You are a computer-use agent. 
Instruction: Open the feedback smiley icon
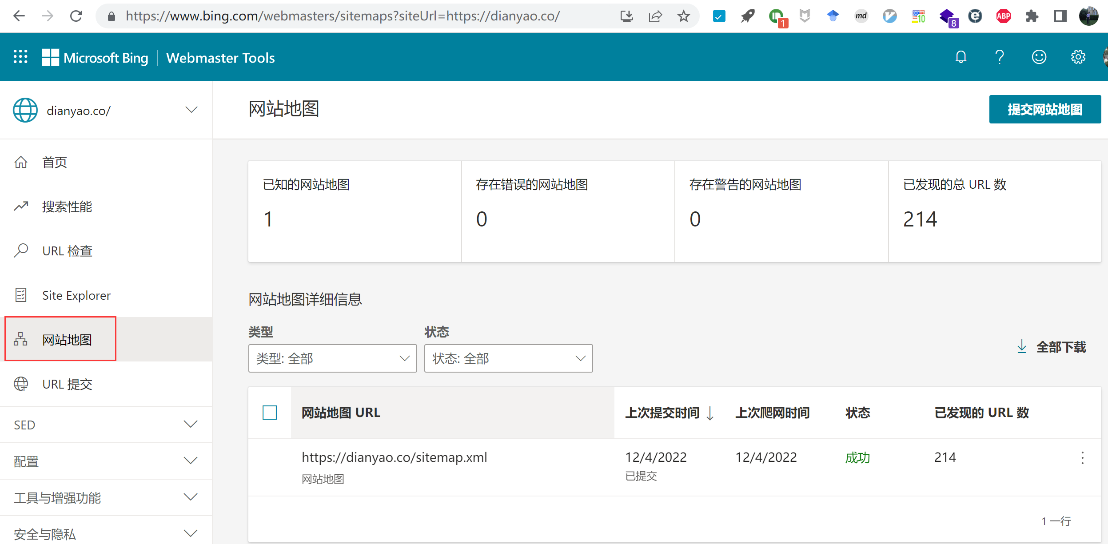tap(1039, 57)
